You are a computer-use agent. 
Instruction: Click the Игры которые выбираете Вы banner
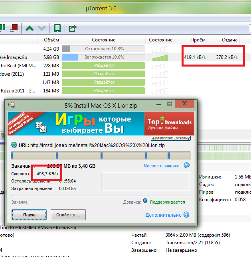(x=76, y=124)
